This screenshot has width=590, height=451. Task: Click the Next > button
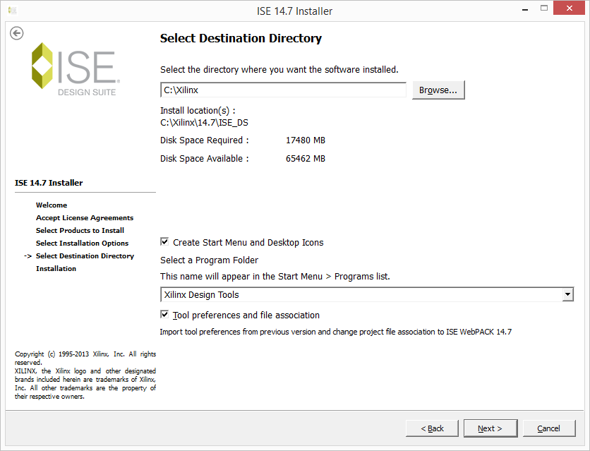(x=490, y=428)
